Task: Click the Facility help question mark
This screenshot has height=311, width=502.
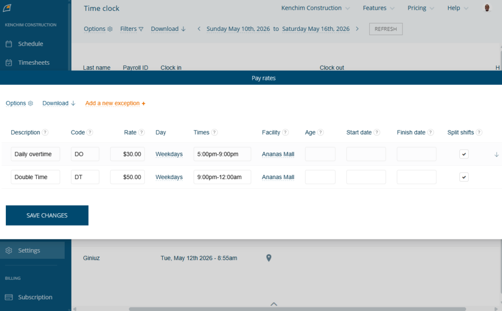Action: pos(285,132)
